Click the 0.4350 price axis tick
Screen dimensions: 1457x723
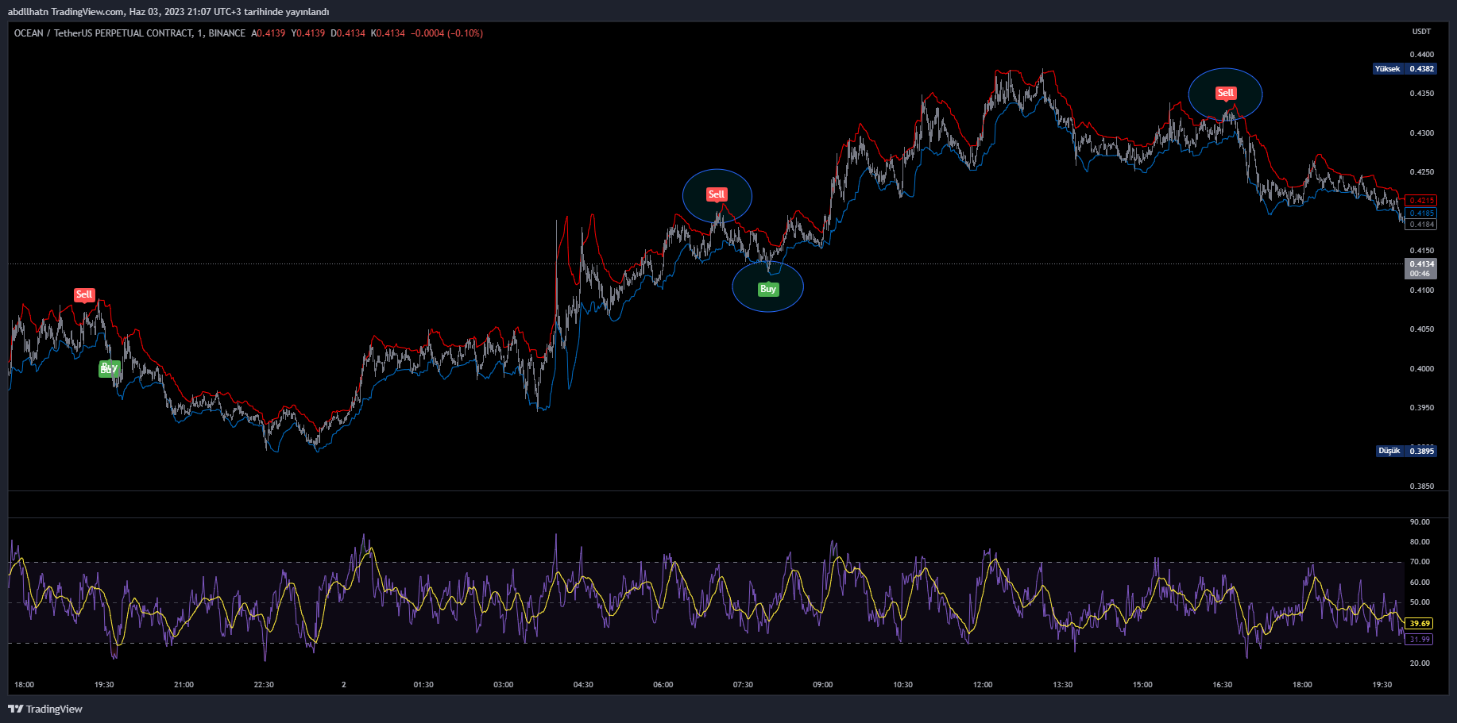pos(1421,94)
